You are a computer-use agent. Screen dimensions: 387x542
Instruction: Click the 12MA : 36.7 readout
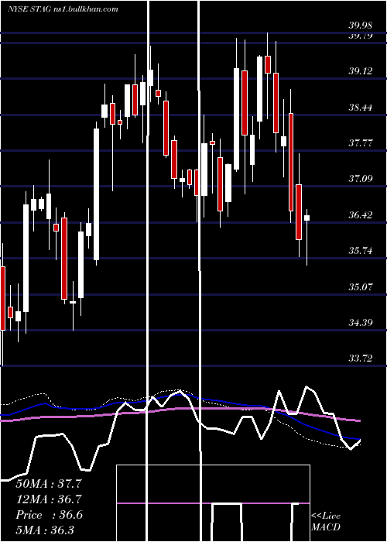click(49, 499)
